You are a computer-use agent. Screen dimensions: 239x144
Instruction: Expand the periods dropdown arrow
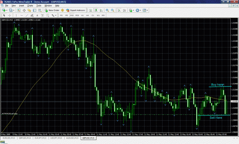pos(140,10)
